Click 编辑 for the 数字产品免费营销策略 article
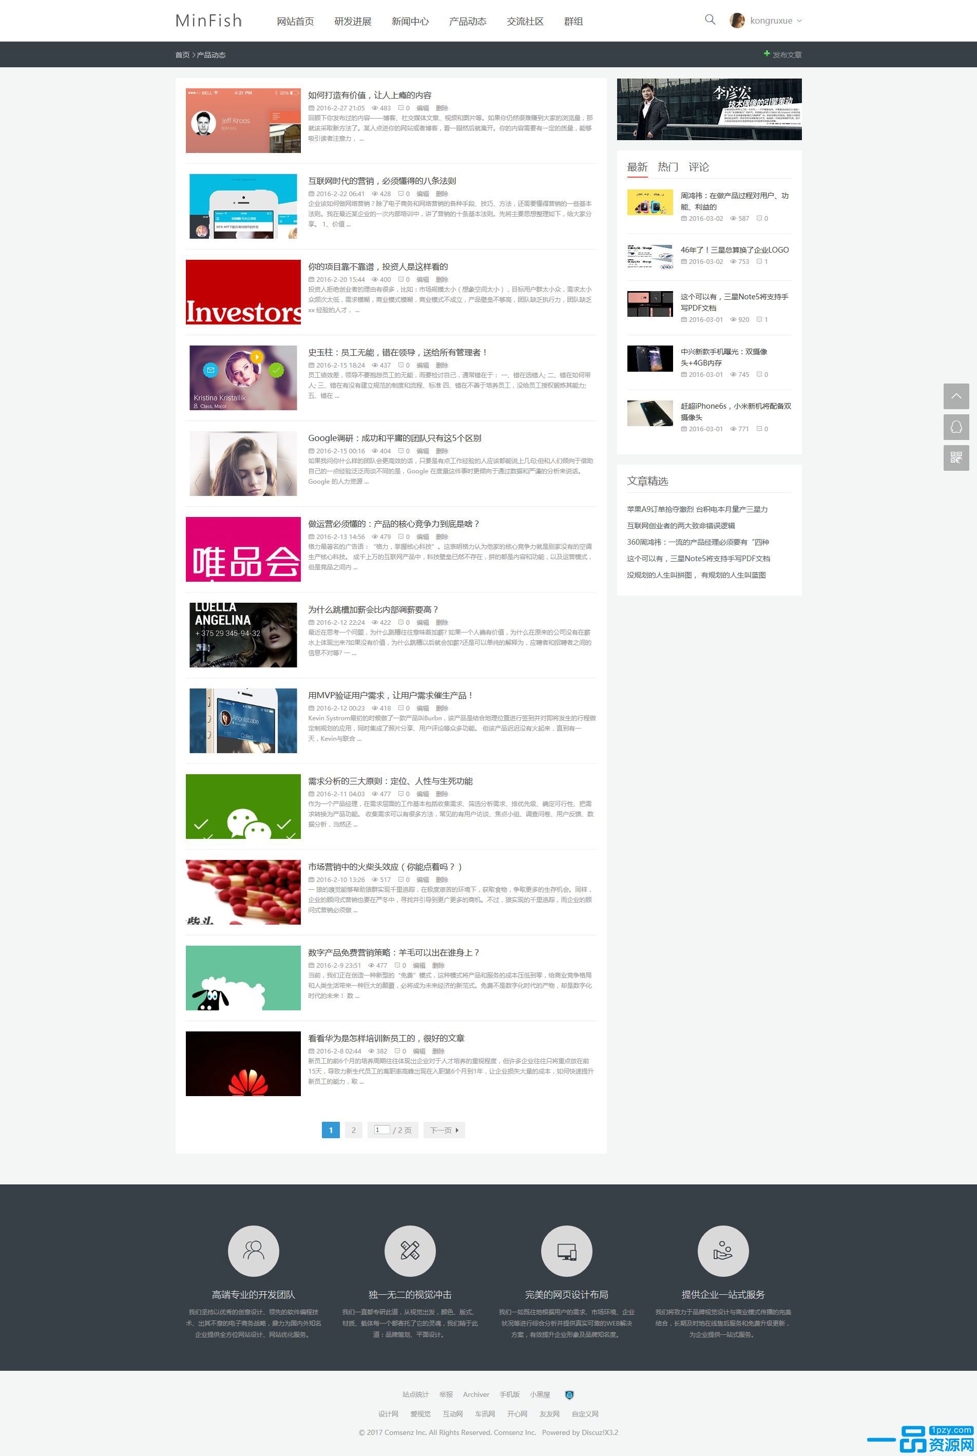This screenshot has width=977, height=1456. 419,965
